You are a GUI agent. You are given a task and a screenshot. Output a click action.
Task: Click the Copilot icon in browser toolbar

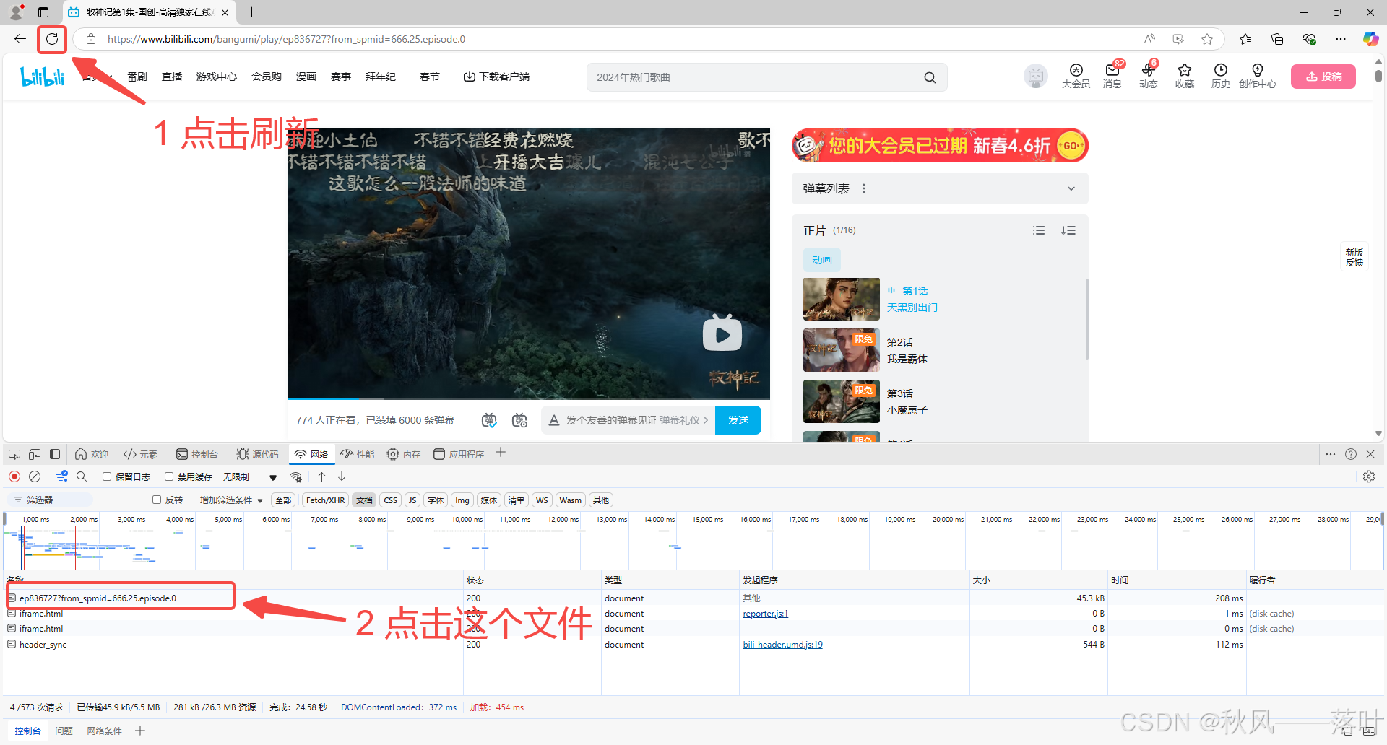1370,39
